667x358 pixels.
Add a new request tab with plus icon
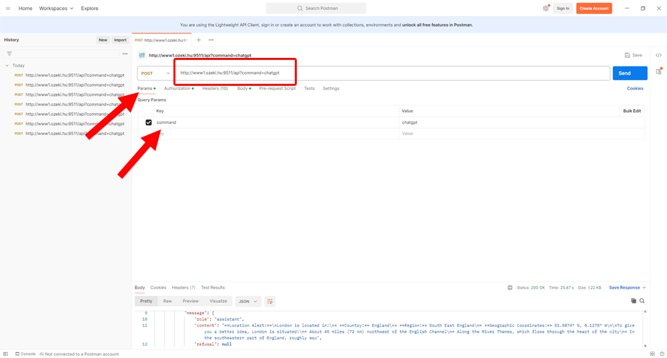click(x=199, y=40)
